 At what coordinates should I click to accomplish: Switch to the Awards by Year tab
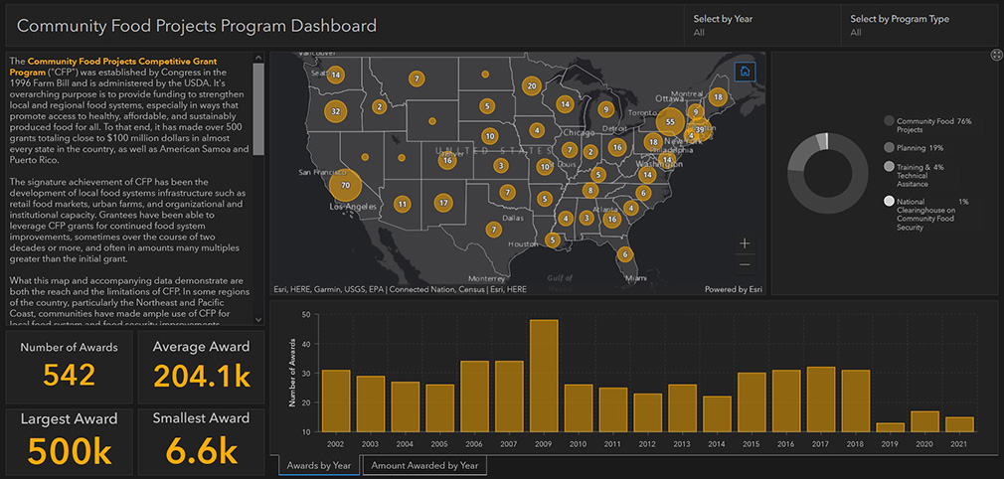[319, 465]
